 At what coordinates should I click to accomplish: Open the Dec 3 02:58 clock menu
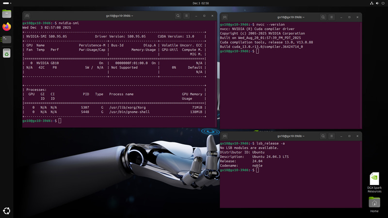coord(201,3)
